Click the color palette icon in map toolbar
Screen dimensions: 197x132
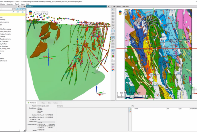[113, 56]
